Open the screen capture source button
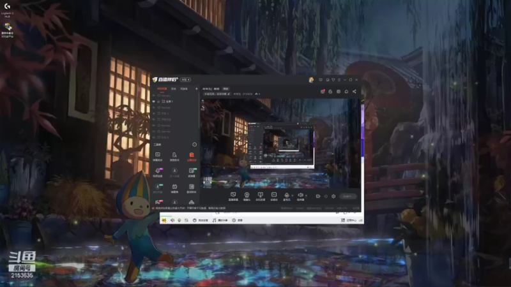This screenshot has width=511, height=287. tap(233, 196)
